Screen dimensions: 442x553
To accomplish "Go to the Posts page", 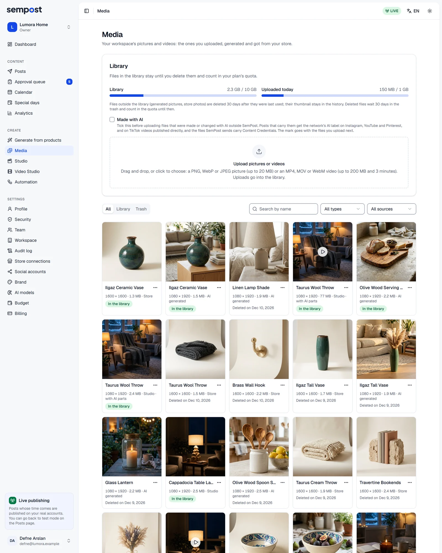I will click(x=39, y=71).
